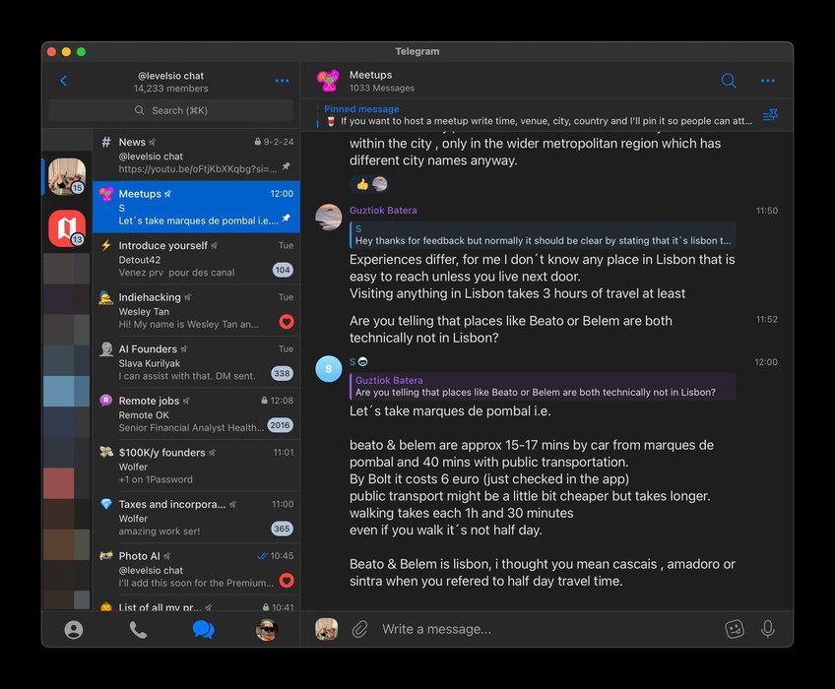835x689 pixels.
Task: Select folder avatar with badge 15
Action: coord(67,177)
